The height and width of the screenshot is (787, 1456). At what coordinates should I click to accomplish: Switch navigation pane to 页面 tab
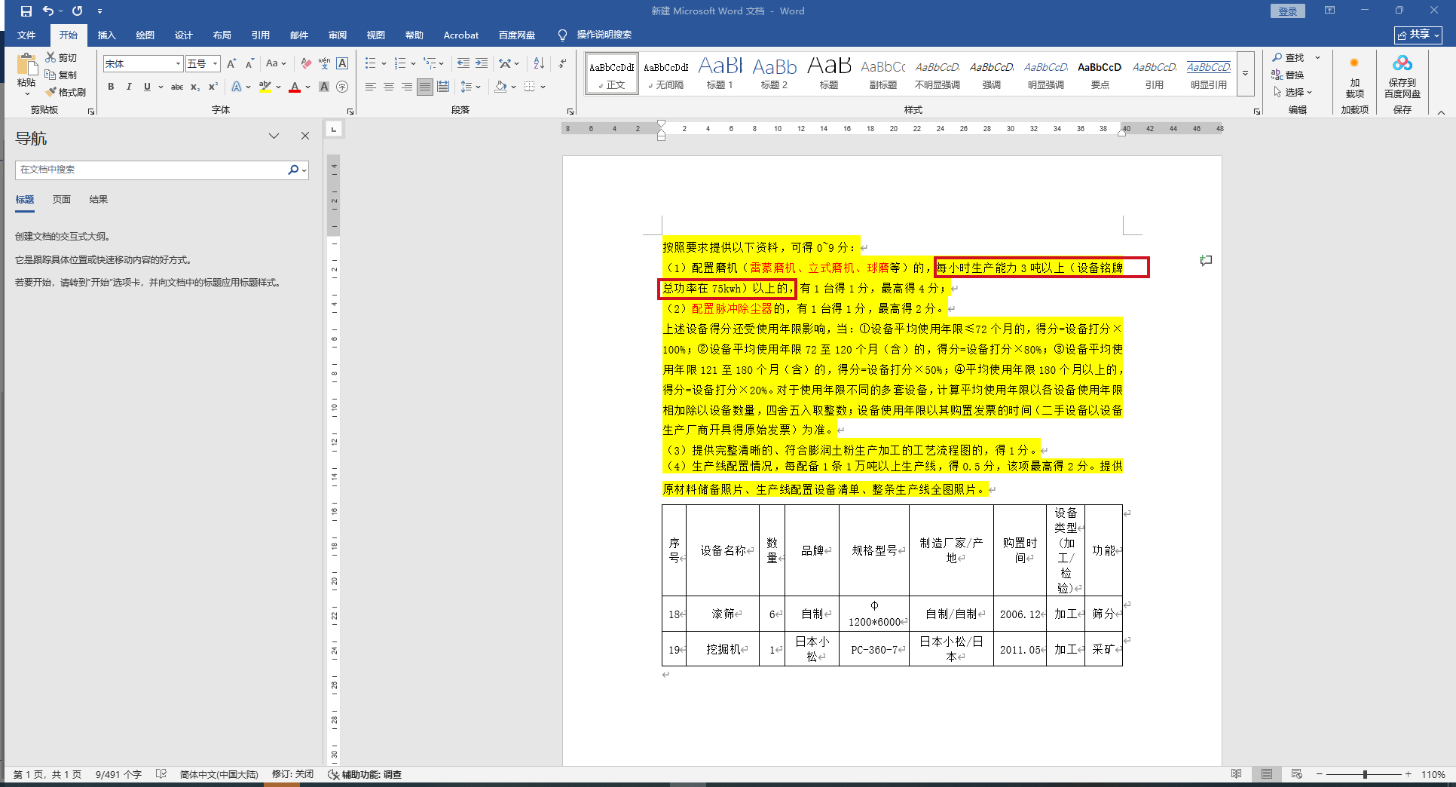(62, 200)
